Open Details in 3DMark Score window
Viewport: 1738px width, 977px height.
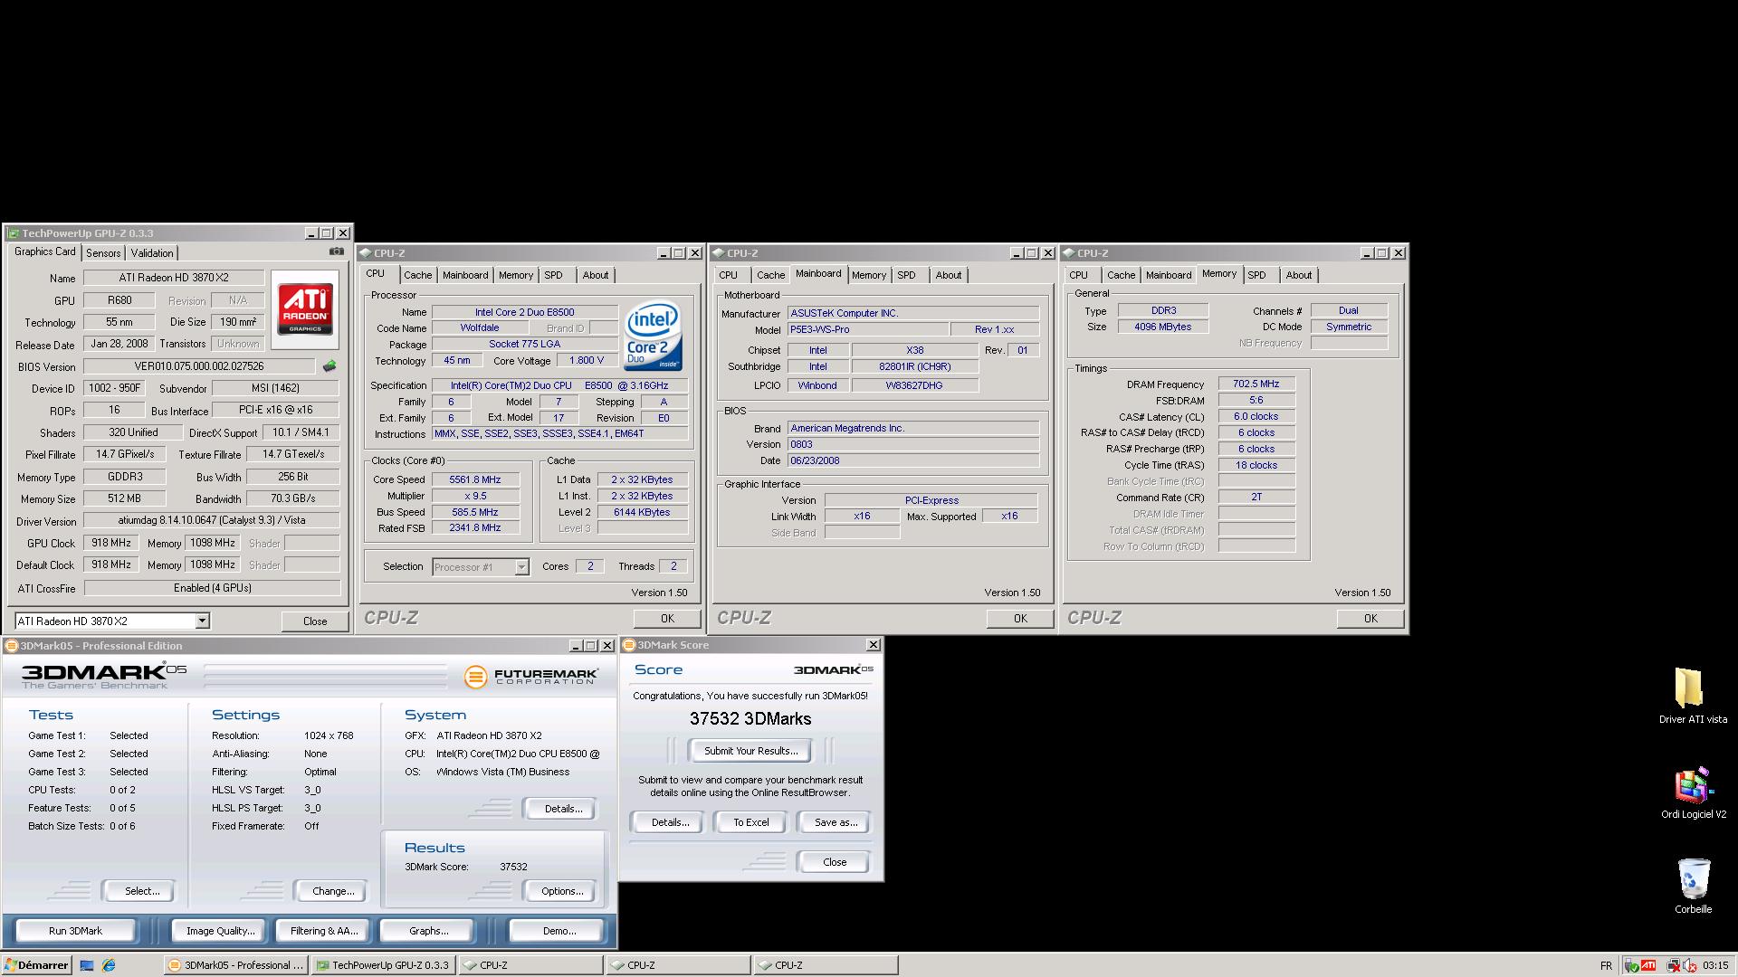[670, 822]
